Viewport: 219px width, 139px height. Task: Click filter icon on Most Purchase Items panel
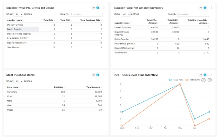pos(94,75)
